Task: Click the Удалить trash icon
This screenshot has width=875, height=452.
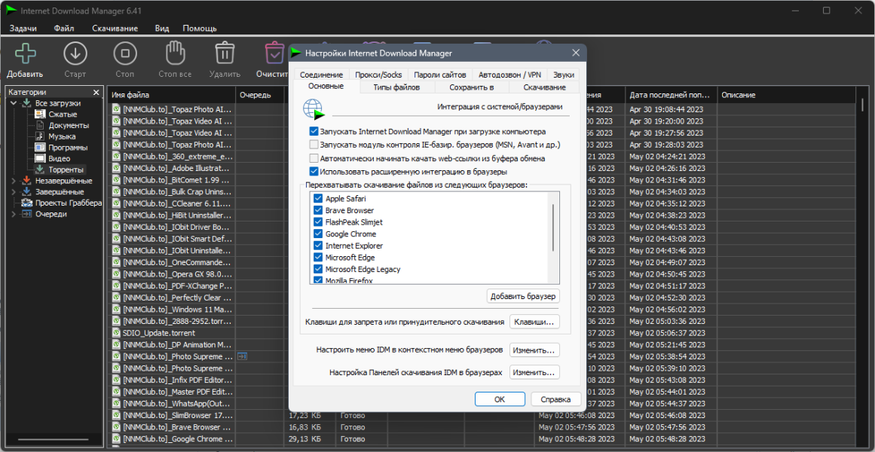Action: click(225, 54)
